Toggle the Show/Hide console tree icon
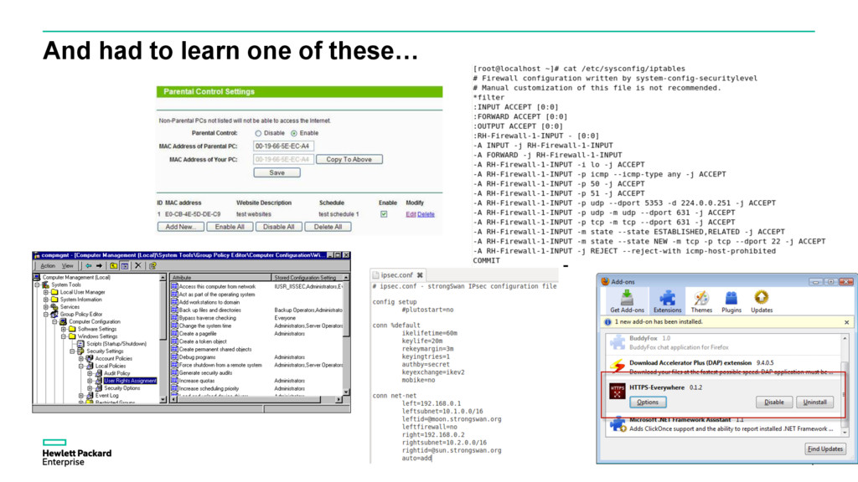The image size is (858, 482). tap(125, 265)
